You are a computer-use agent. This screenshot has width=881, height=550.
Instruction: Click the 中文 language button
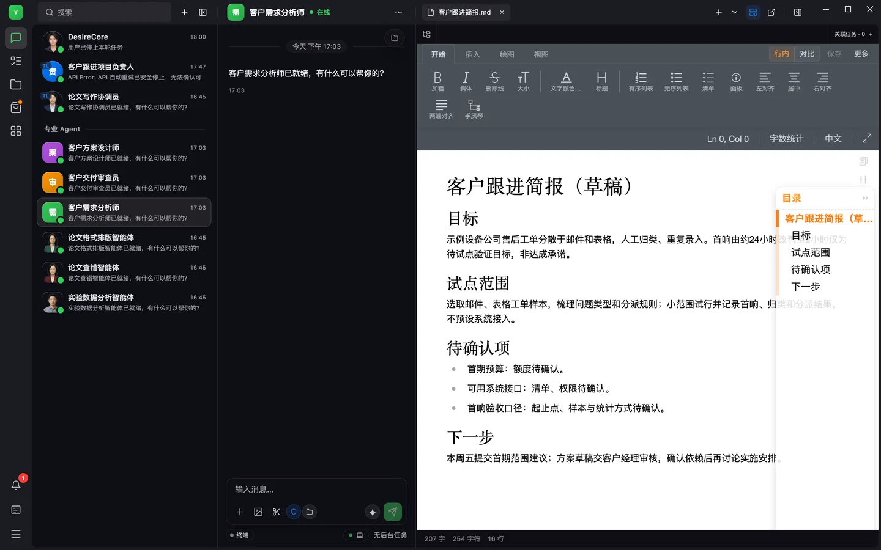tap(833, 139)
